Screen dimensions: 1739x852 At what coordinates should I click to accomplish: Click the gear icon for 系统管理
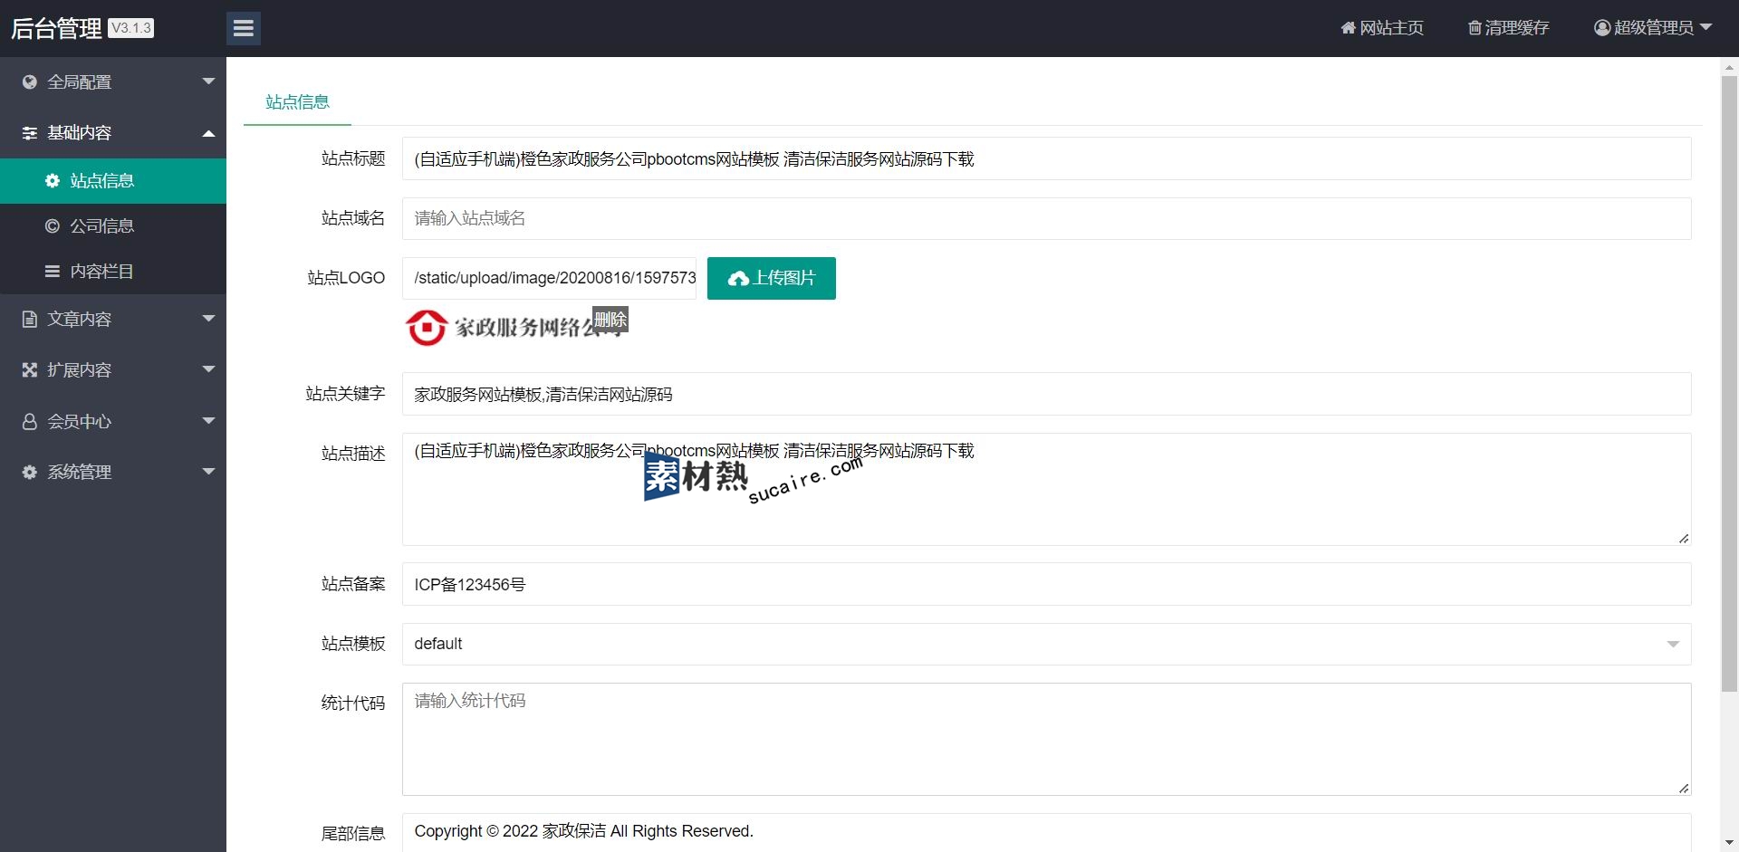pos(30,473)
